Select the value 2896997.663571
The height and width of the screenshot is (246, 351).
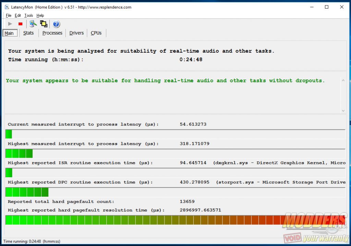(200, 210)
